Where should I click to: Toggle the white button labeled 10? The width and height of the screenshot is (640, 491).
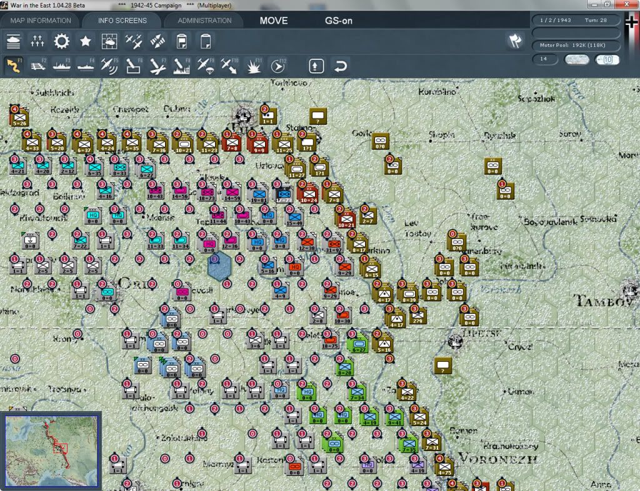click(x=607, y=59)
